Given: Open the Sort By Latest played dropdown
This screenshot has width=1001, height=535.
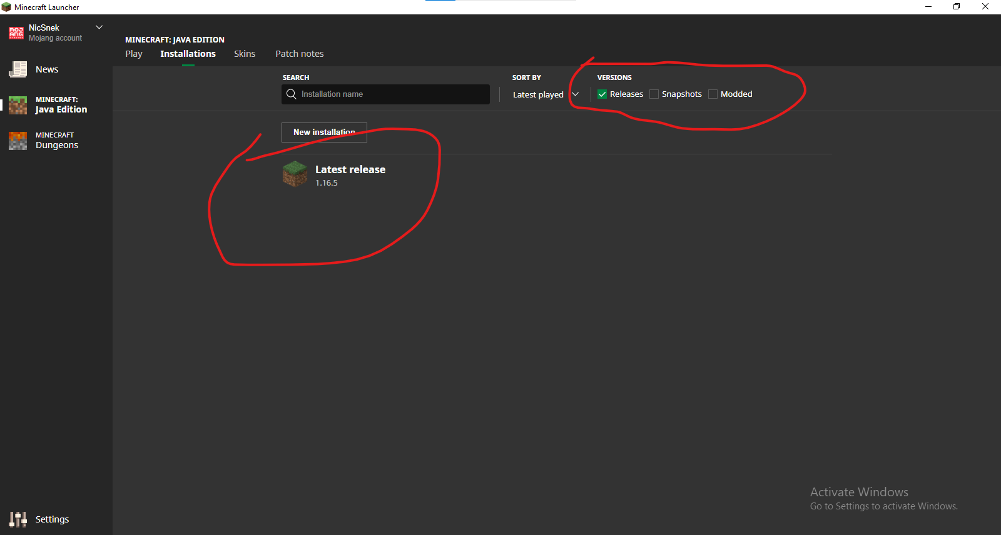Looking at the screenshot, I should click(546, 94).
